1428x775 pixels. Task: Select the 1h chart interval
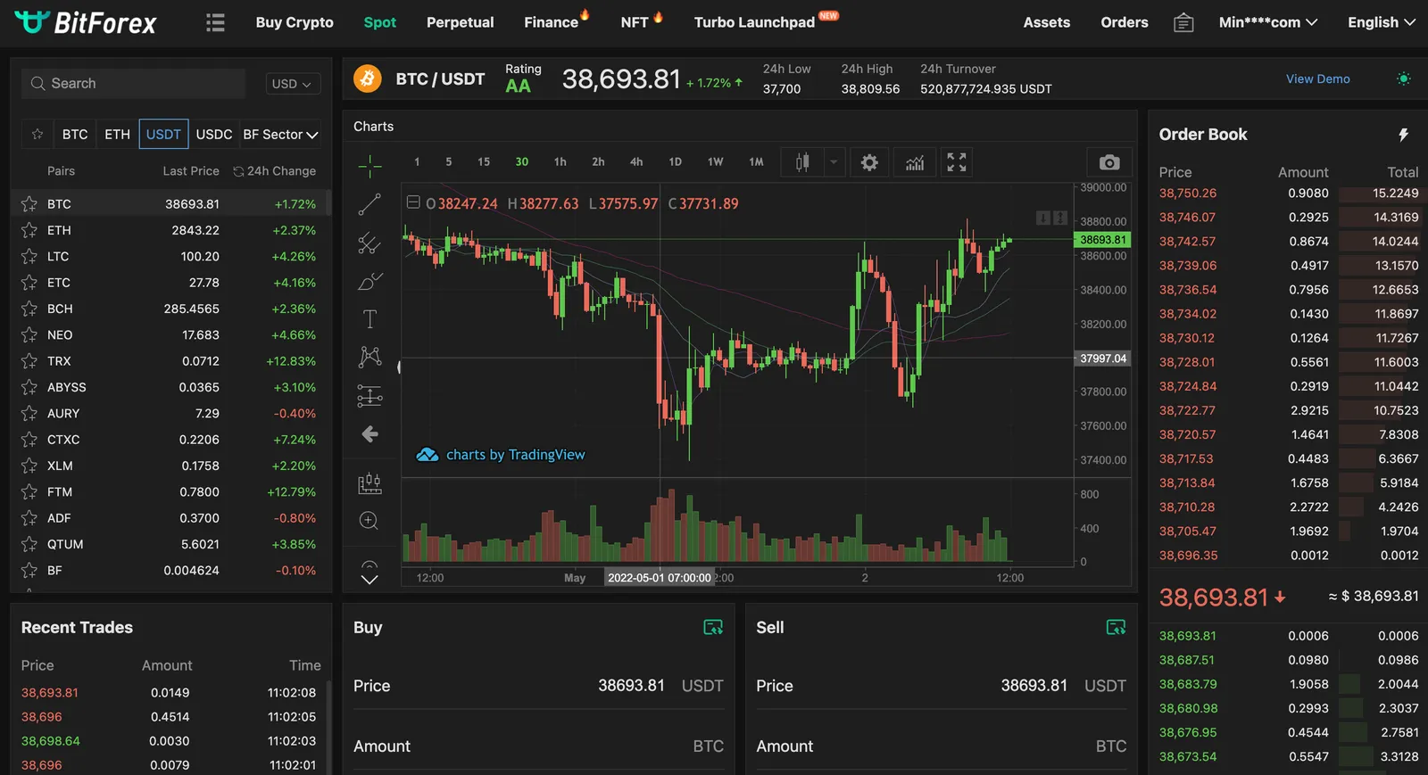coord(560,162)
